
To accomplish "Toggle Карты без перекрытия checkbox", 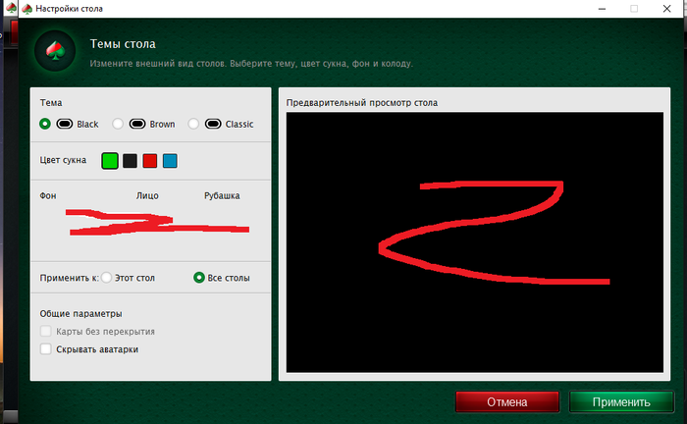I will point(45,331).
